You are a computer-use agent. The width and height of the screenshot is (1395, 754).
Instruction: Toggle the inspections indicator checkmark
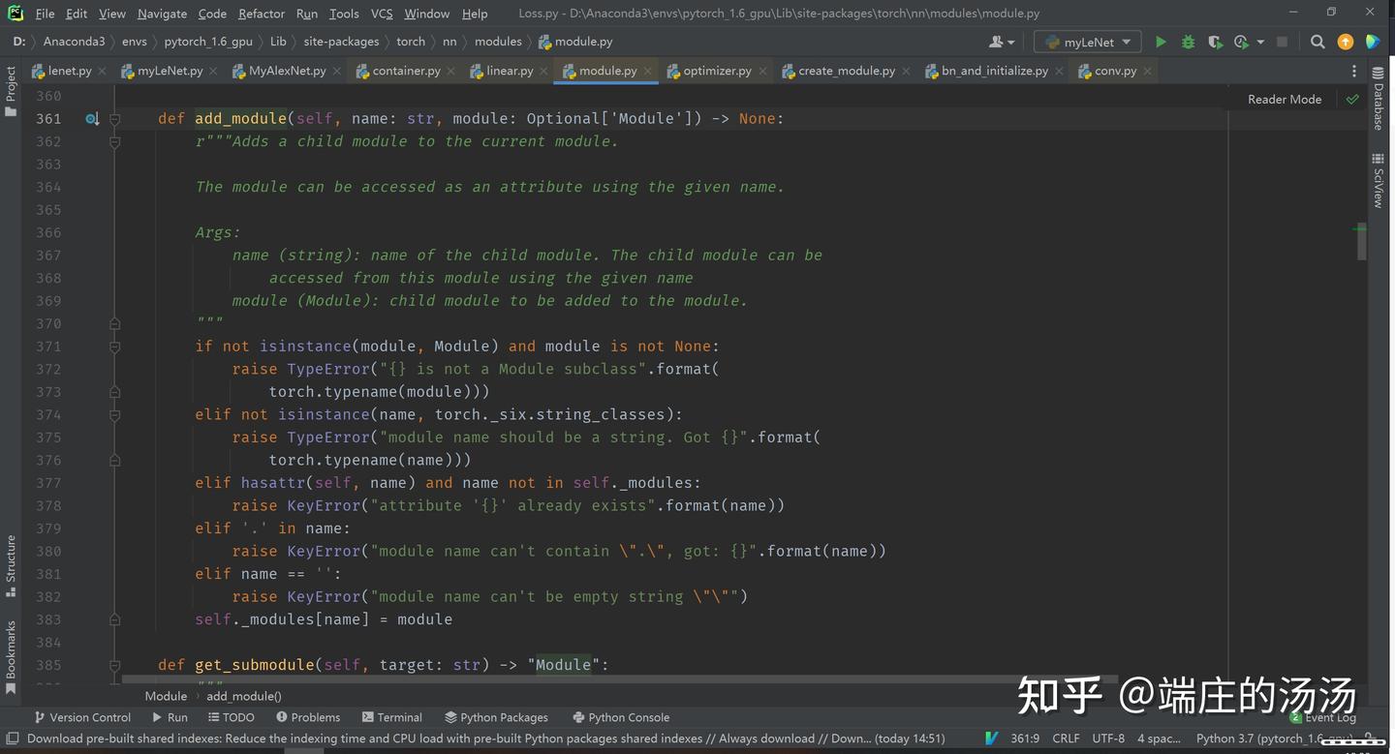pyautogui.click(x=1352, y=99)
